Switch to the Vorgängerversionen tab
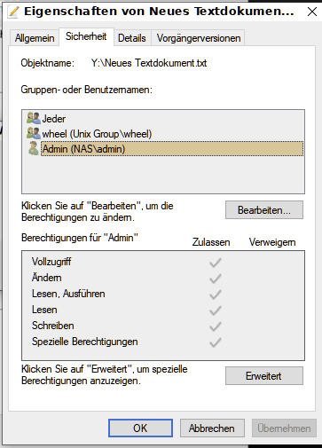This screenshot has width=322, height=448. click(198, 38)
